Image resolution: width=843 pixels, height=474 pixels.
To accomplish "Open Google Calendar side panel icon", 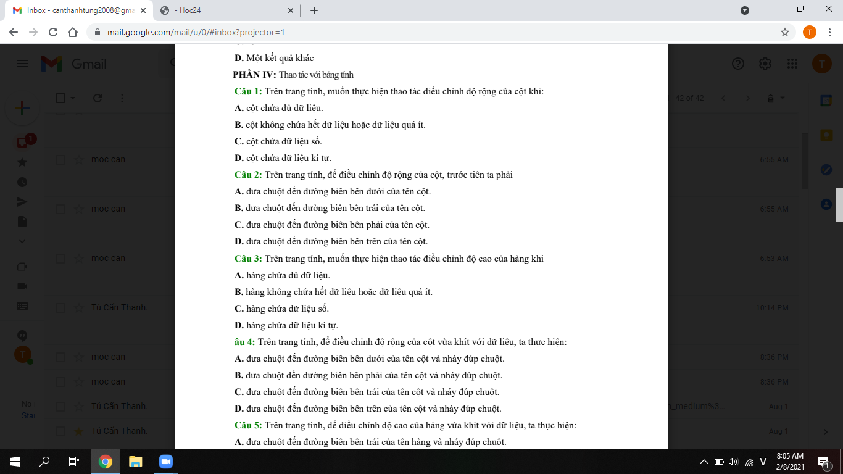I will [x=826, y=100].
